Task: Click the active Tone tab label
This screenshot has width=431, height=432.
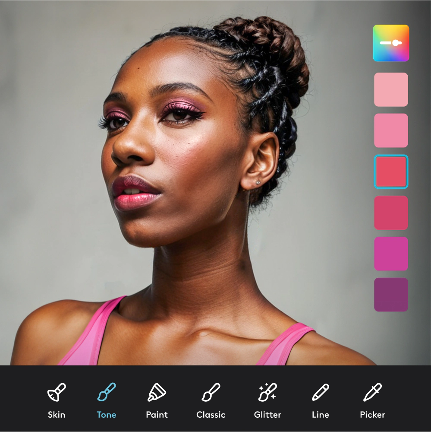Action: pos(106,415)
